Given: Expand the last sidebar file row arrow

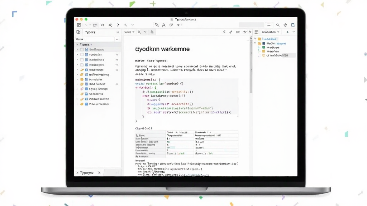Looking at the screenshot, I should (77, 104).
